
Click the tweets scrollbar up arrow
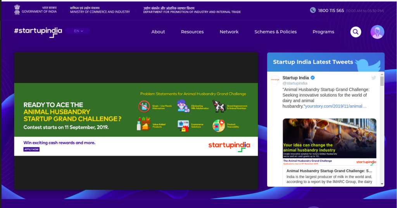click(382, 74)
